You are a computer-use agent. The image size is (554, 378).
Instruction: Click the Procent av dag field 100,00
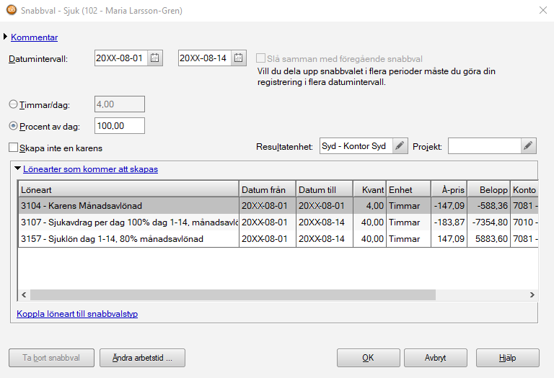(x=120, y=126)
